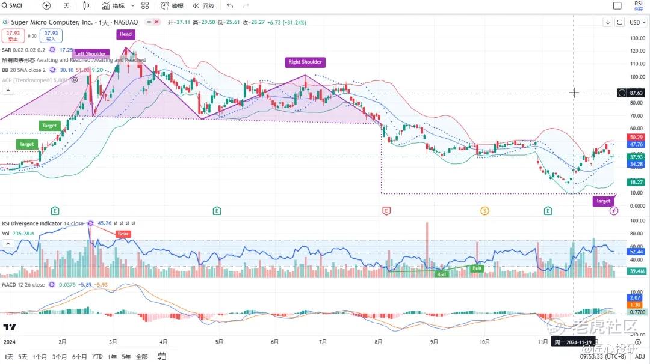Click the 37.93 current price label
Viewport: 650px width, 364px height.
click(636, 157)
